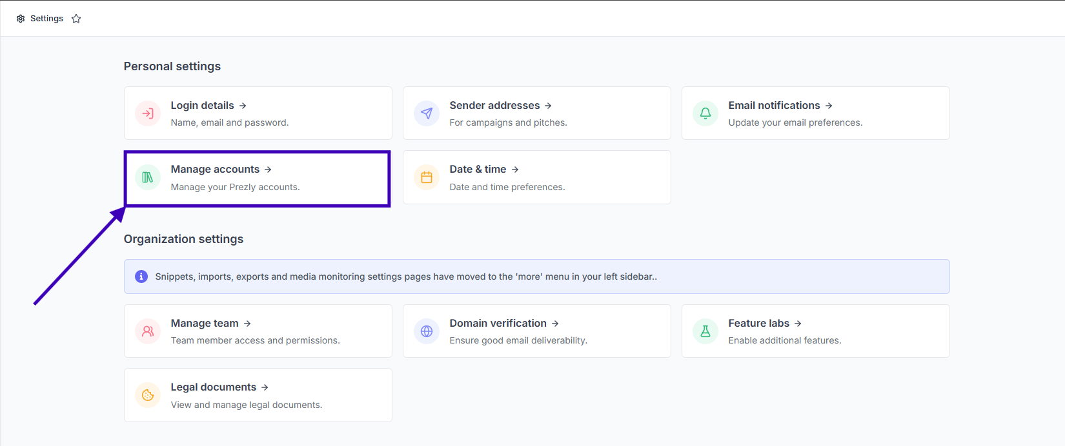Open Domain verification title link
Image resolution: width=1065 pixels, height=446 pixels.
pyautogui.click(x=498, y=323)
